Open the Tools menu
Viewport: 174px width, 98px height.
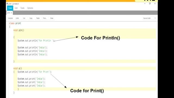pyautogui.click(x=22, y=8)
